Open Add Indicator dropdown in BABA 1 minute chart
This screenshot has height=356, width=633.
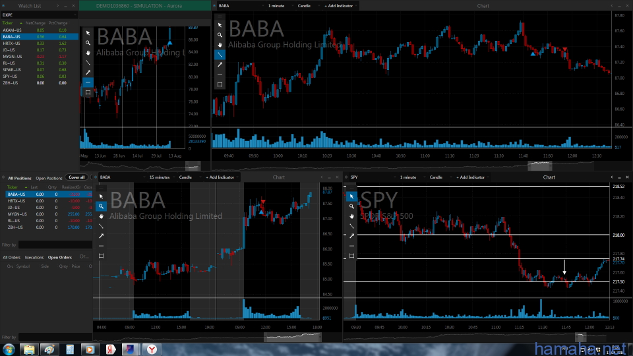pyautogui.click(x=340, y=6)
